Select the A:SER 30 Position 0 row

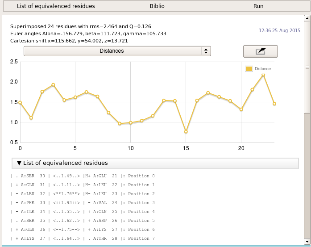click(83, 176)
